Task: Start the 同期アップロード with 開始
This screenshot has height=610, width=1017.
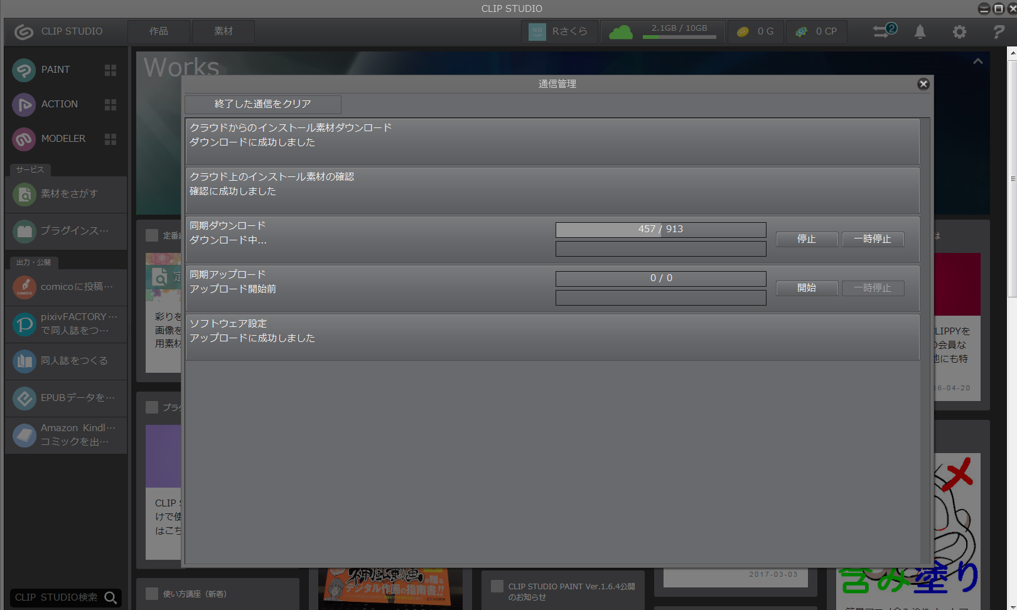Action: click(x=807, y=288)
